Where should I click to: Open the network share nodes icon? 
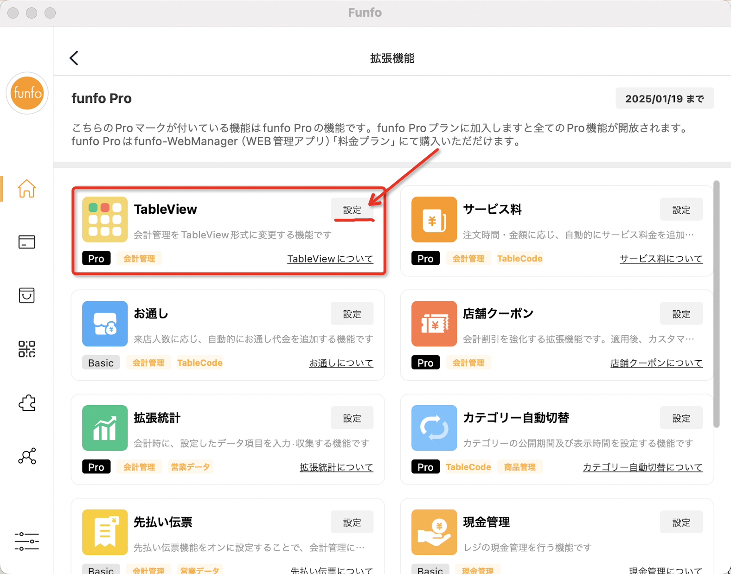(x=27, y=456)
